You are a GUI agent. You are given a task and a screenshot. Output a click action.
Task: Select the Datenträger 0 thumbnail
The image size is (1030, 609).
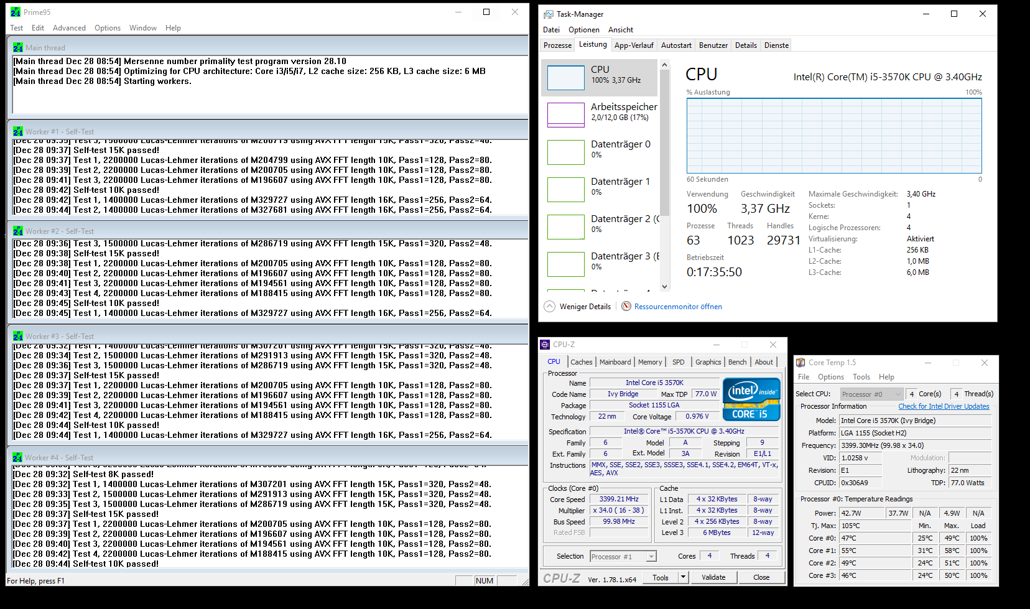click(x=566, y=152)
